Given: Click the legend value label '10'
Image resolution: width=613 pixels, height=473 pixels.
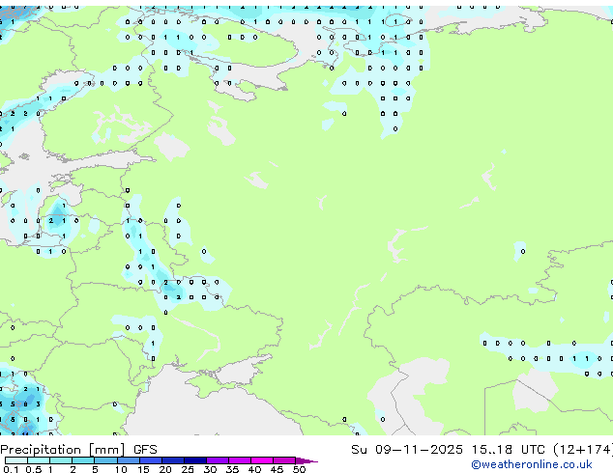Looking at the screenshot, I should (x=121, y=469).
